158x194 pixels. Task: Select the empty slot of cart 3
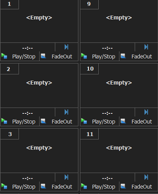[39, 151]
